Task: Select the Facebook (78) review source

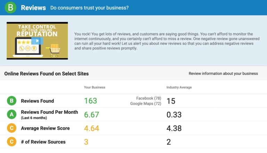Action: (x=148, y=98)
